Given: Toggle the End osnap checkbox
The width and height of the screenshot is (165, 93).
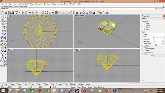Looking at the screenshot, I should [x=3, y=84].
